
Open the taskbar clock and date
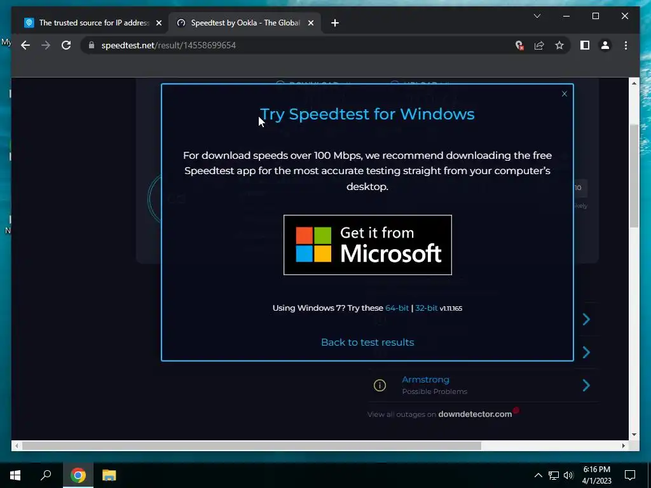pos(596,475)
